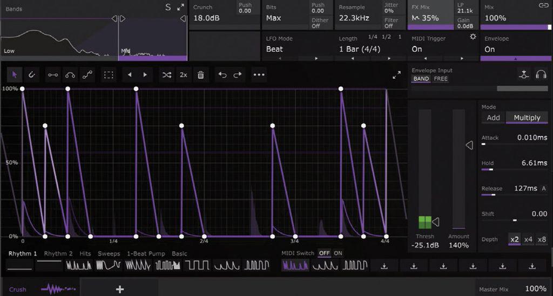Image resolution: width=553 pixels, height=296 pixels.
Task: Select FREE envelope input
Action: coord(441,79)
